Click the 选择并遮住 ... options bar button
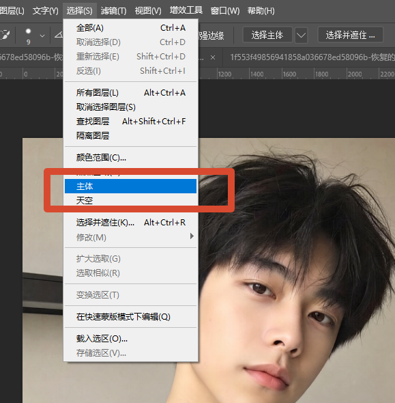Screen dimensions: 395x403 click(x=351, y=35)
